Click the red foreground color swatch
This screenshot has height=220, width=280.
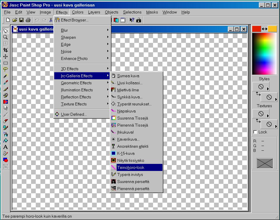pyautogui.click(x=257, y=29)
